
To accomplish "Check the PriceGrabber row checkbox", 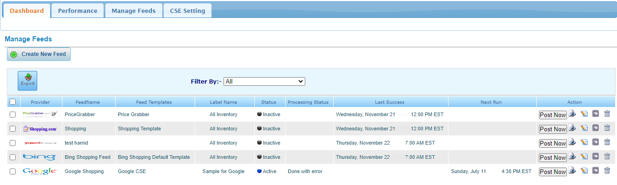I will (13, 114).
